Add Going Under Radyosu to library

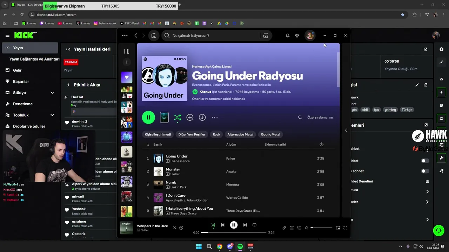click(190, 118)
